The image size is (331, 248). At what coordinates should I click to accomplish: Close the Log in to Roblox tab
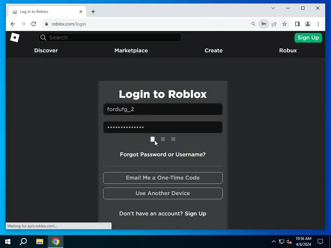pyautogui.click(x=80, y=12)
